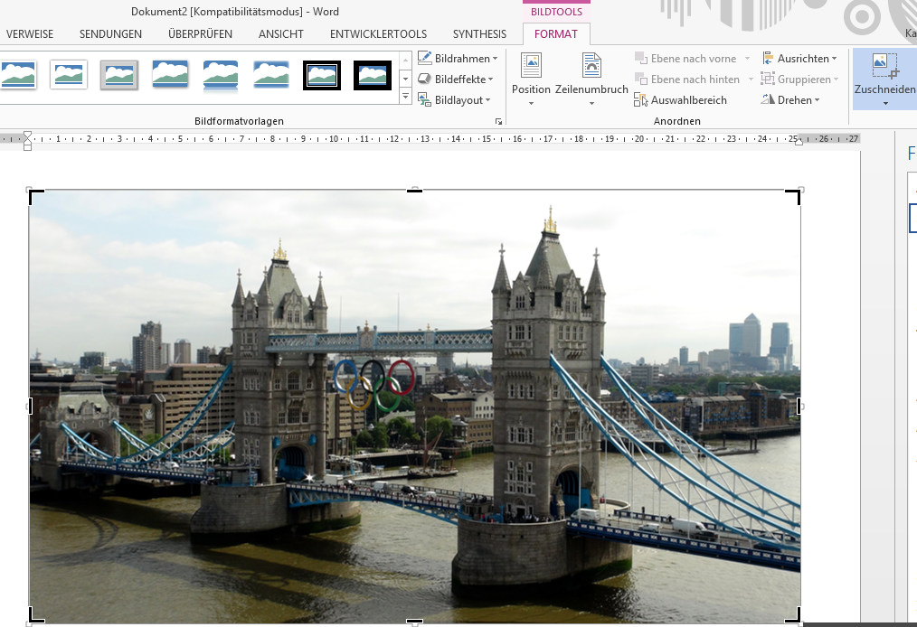
Task: Click the Tower Bridge image in the document
Action: (414, 407)
